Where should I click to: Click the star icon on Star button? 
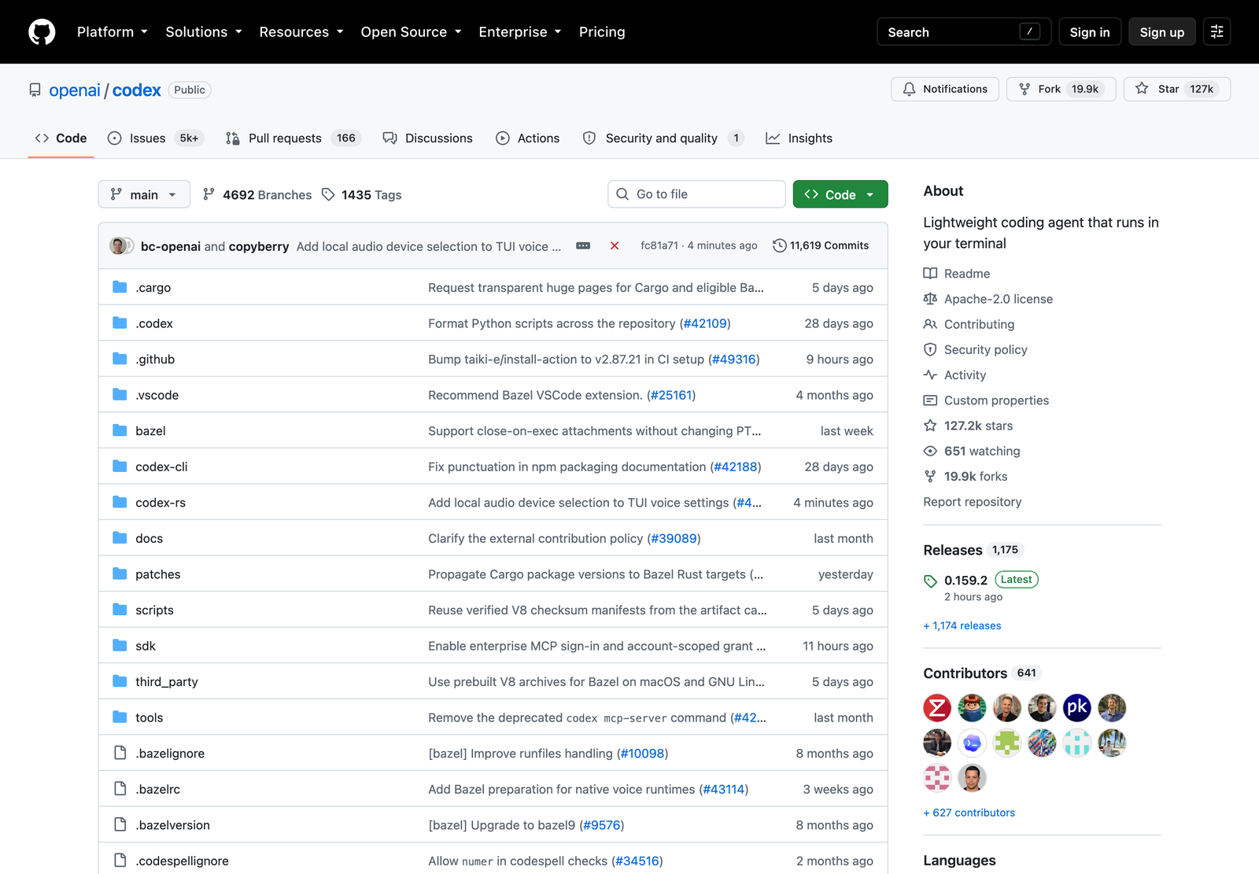1142,89
